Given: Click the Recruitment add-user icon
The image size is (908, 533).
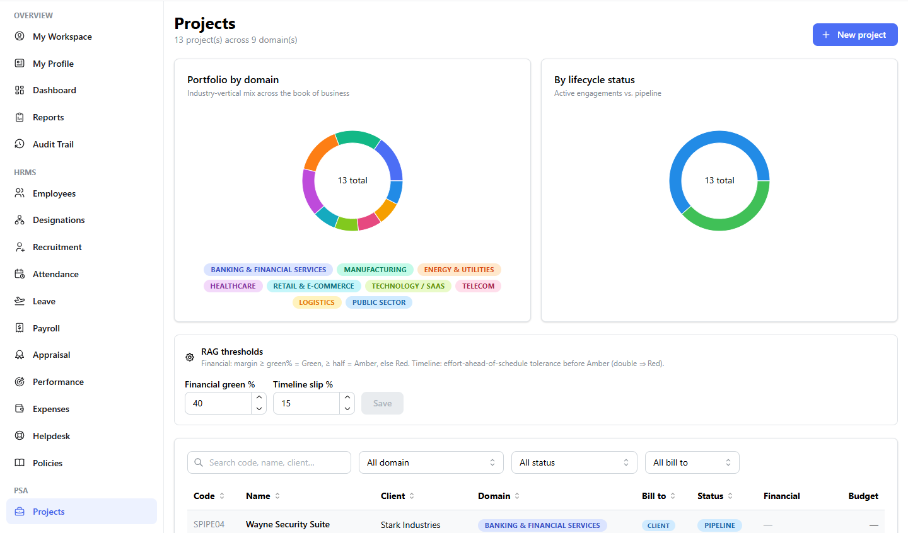Looking at the screenshot, I should pos(20,247).
